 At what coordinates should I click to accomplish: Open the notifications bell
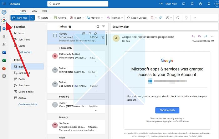point(192,4)
